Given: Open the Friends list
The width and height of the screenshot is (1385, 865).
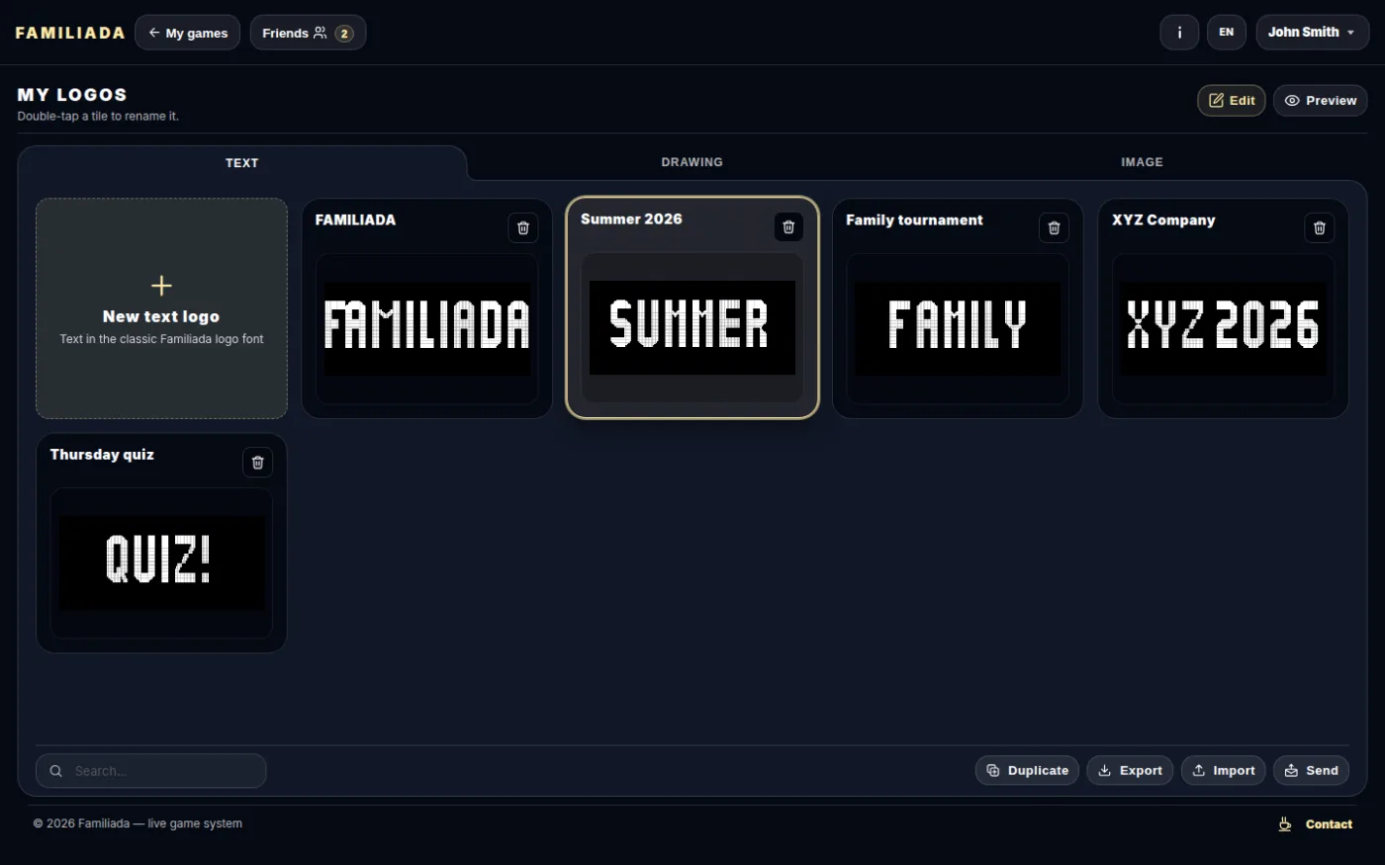Looking at the screenshot, I should pyautogui.click(x=308, y=33).
